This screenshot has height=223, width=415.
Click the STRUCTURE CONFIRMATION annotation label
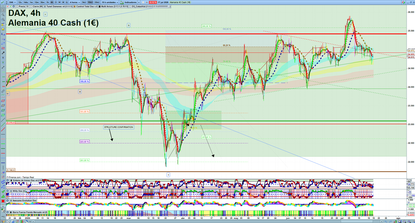coord(119,127)
